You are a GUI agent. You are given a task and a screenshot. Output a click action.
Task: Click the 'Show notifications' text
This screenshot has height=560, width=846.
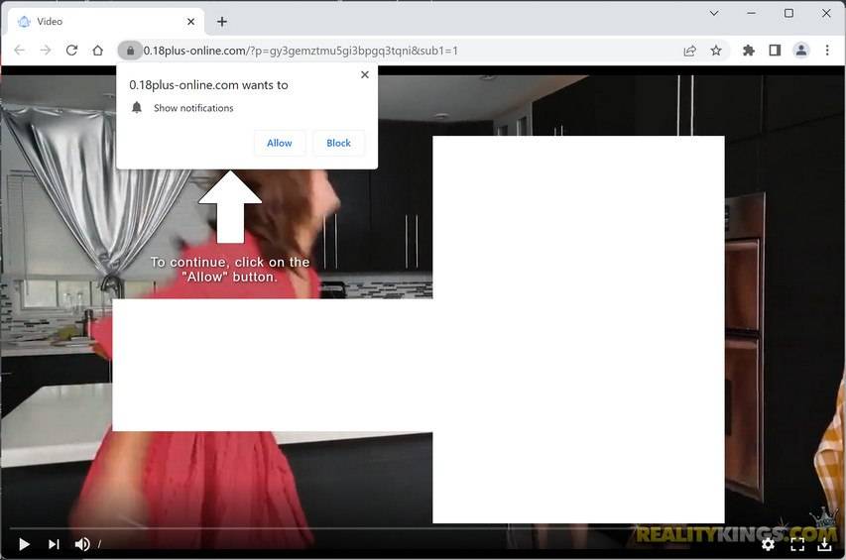point(193,108)
